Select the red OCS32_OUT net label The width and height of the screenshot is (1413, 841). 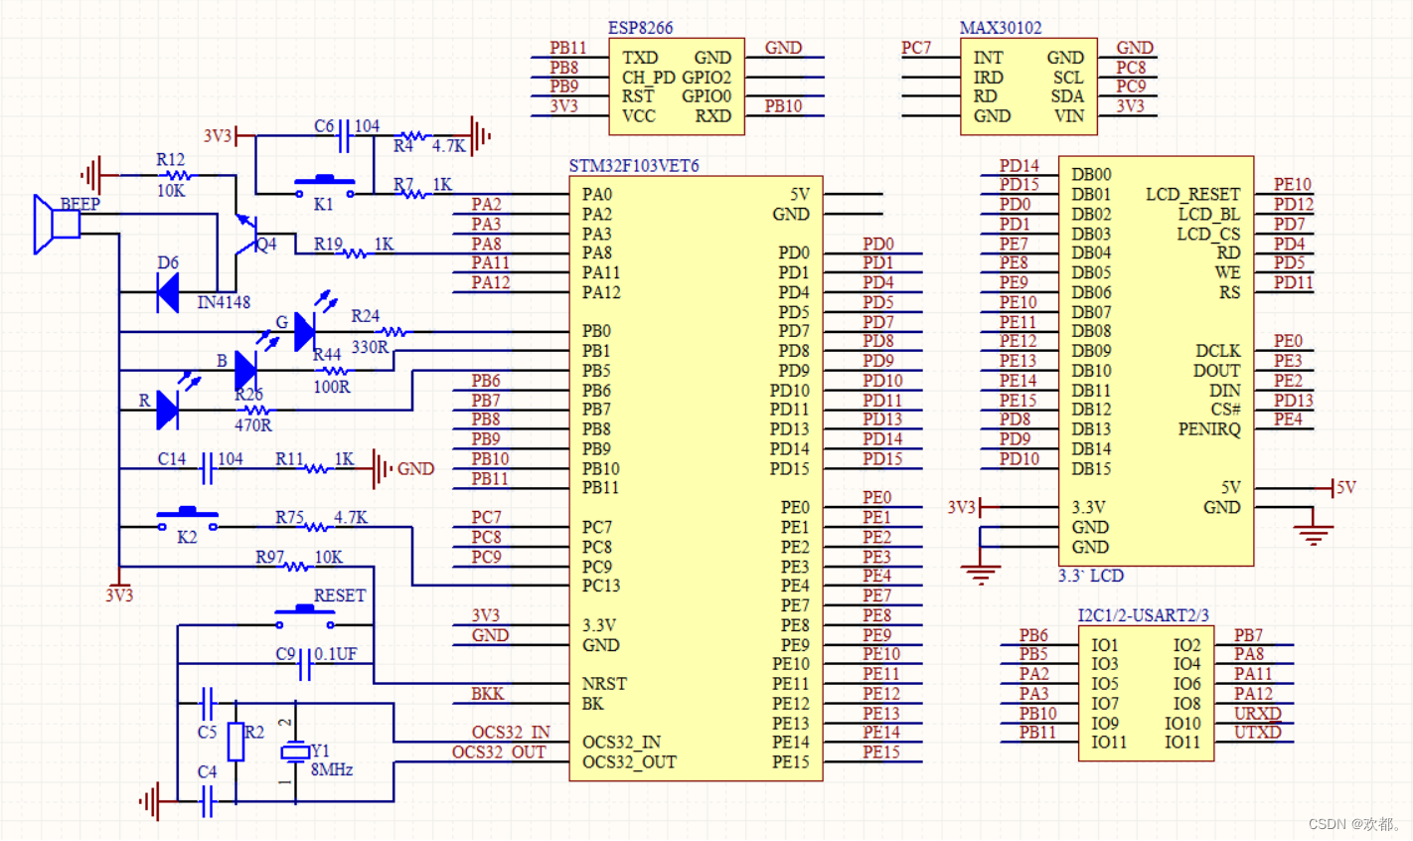[499, 753]
